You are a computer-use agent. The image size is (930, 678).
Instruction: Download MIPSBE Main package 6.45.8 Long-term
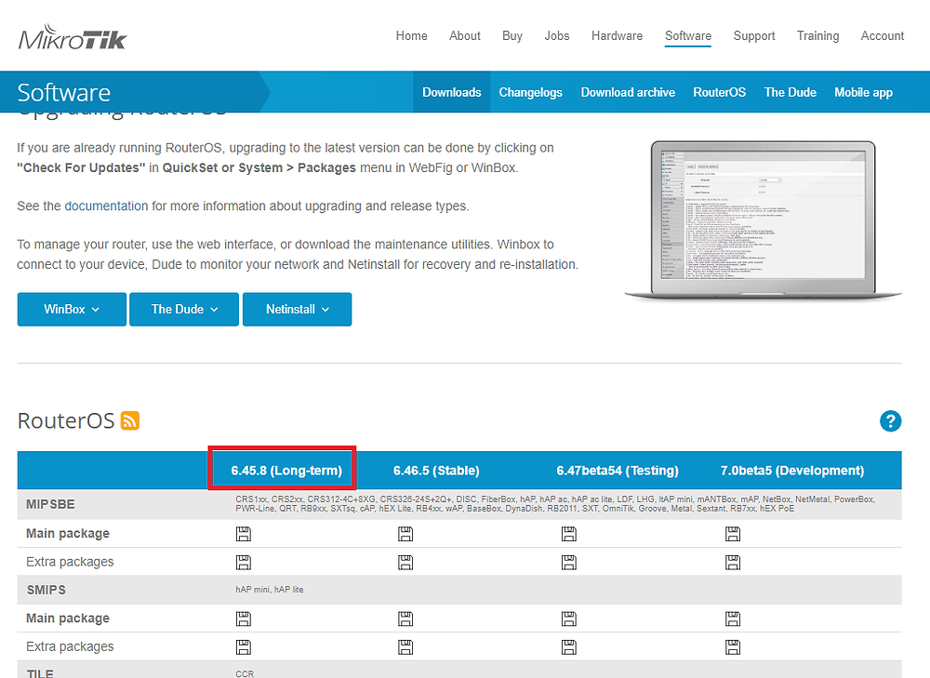pyautogui.click(x=243, y=534)
